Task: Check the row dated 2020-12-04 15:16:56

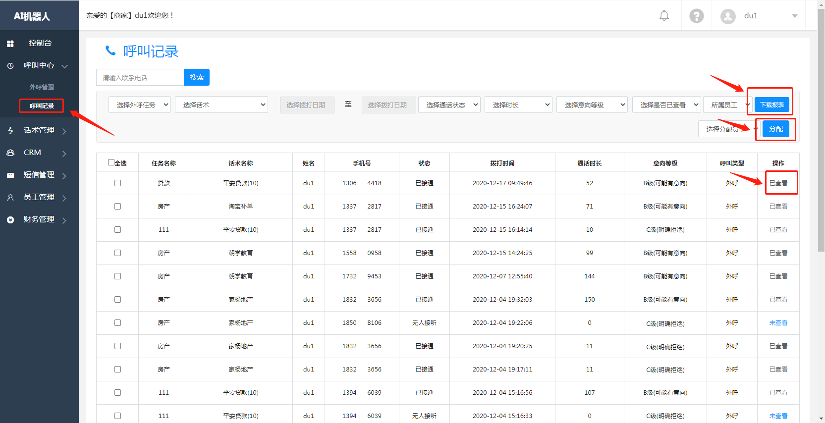Action: click(117, 392)
